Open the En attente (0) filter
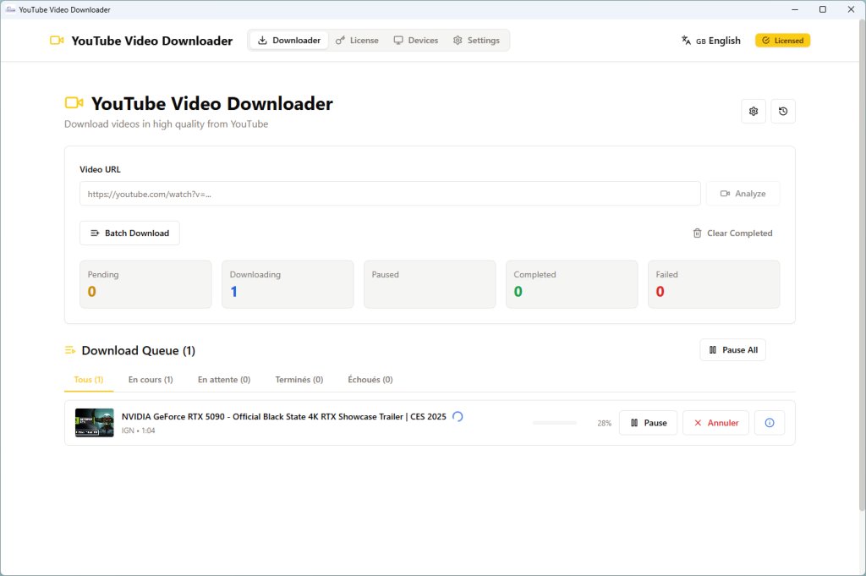Image resolution: width=866 pixels, height=576 pixels. 223,379
